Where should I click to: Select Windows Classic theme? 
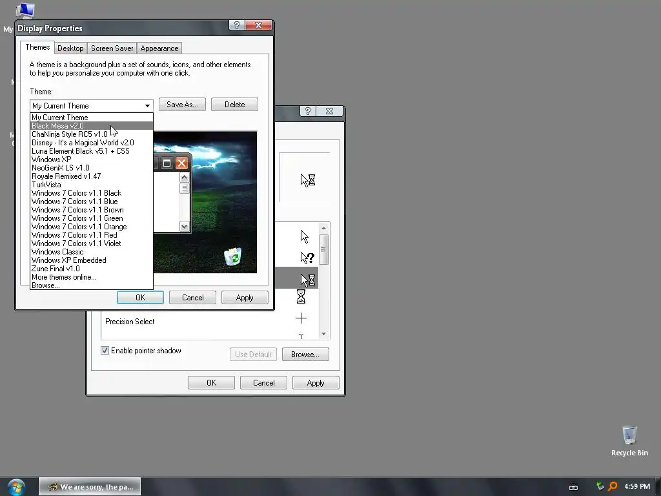pyautogui.click(x=92, y=252)
